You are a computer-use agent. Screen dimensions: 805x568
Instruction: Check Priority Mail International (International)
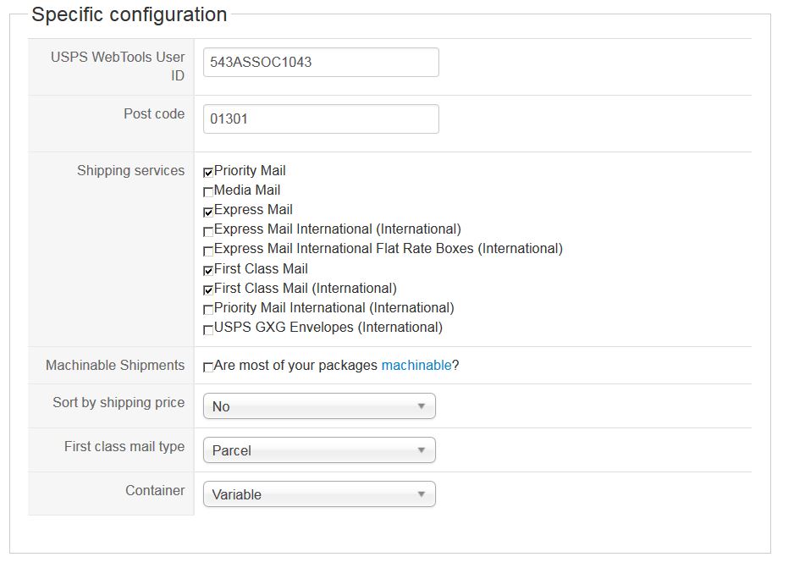click(208, 310)
